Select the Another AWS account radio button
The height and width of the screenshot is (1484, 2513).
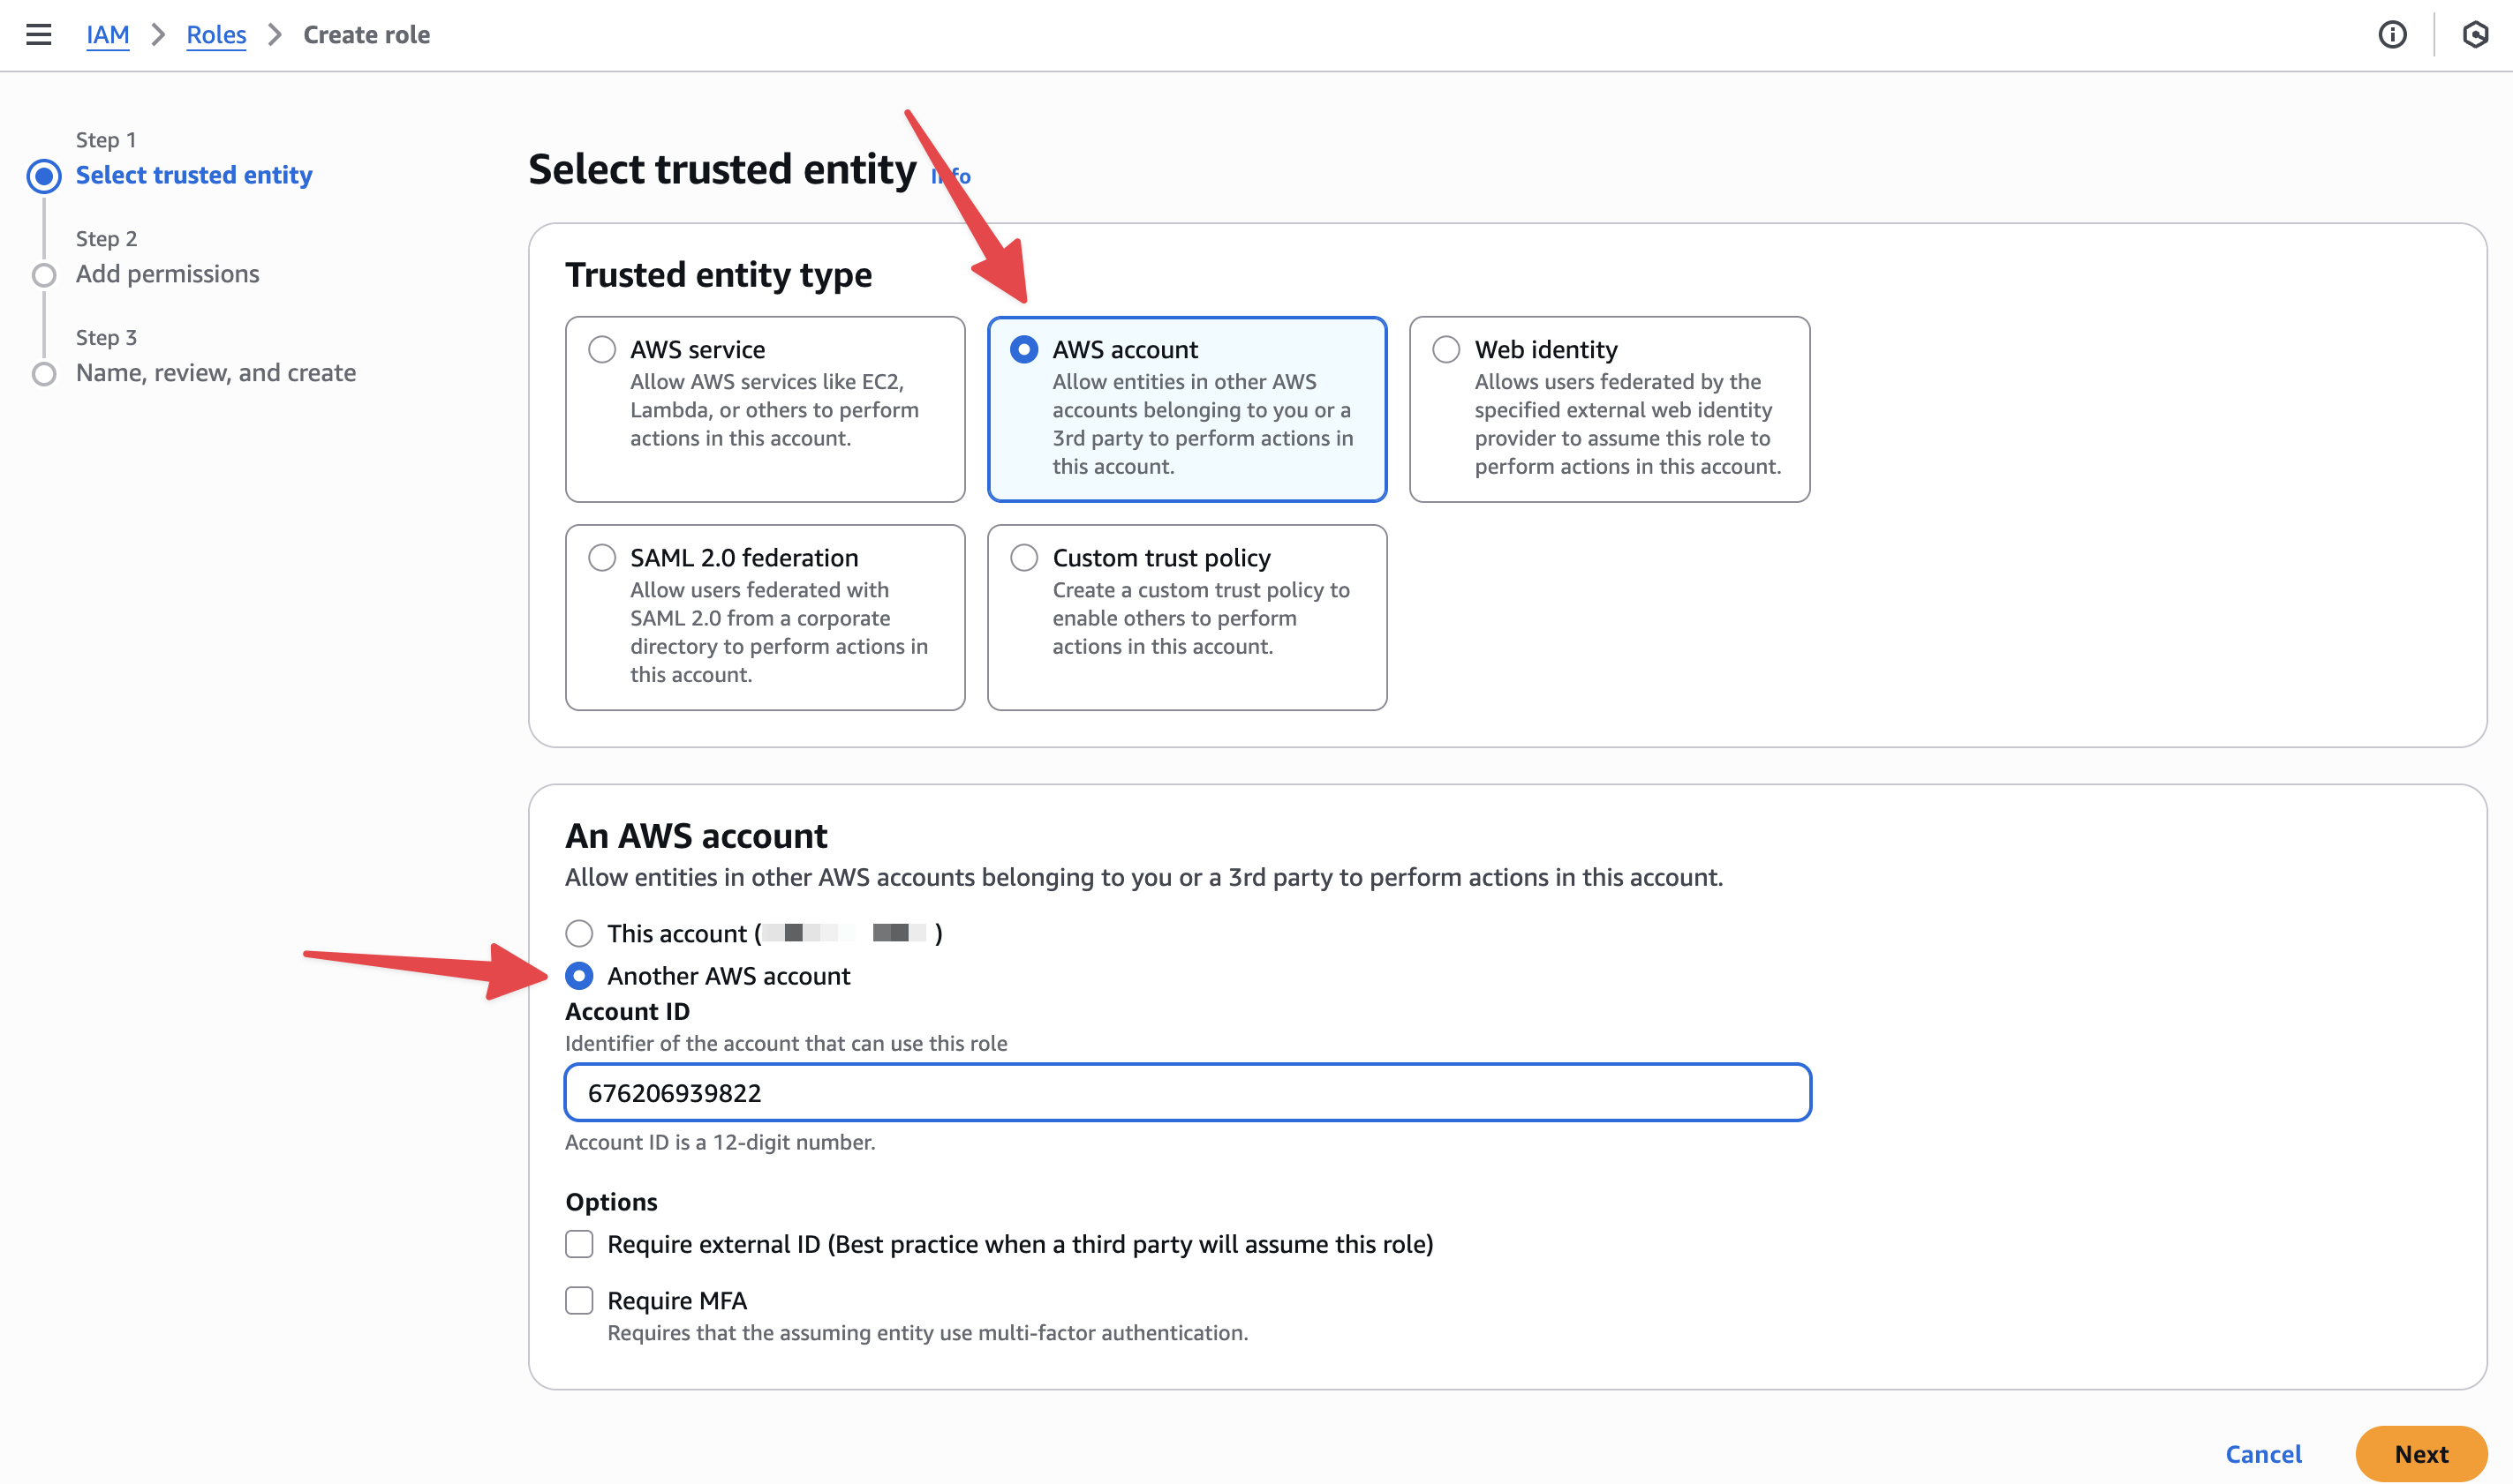[x=578, y=976]
